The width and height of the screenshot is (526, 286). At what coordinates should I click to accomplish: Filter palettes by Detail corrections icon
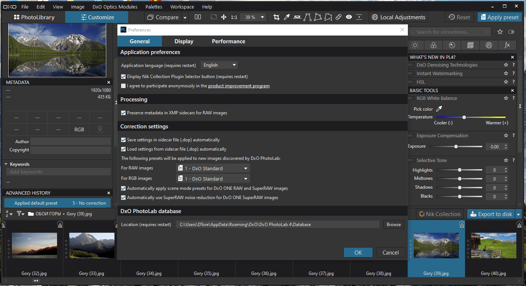(x=452, y=45)
